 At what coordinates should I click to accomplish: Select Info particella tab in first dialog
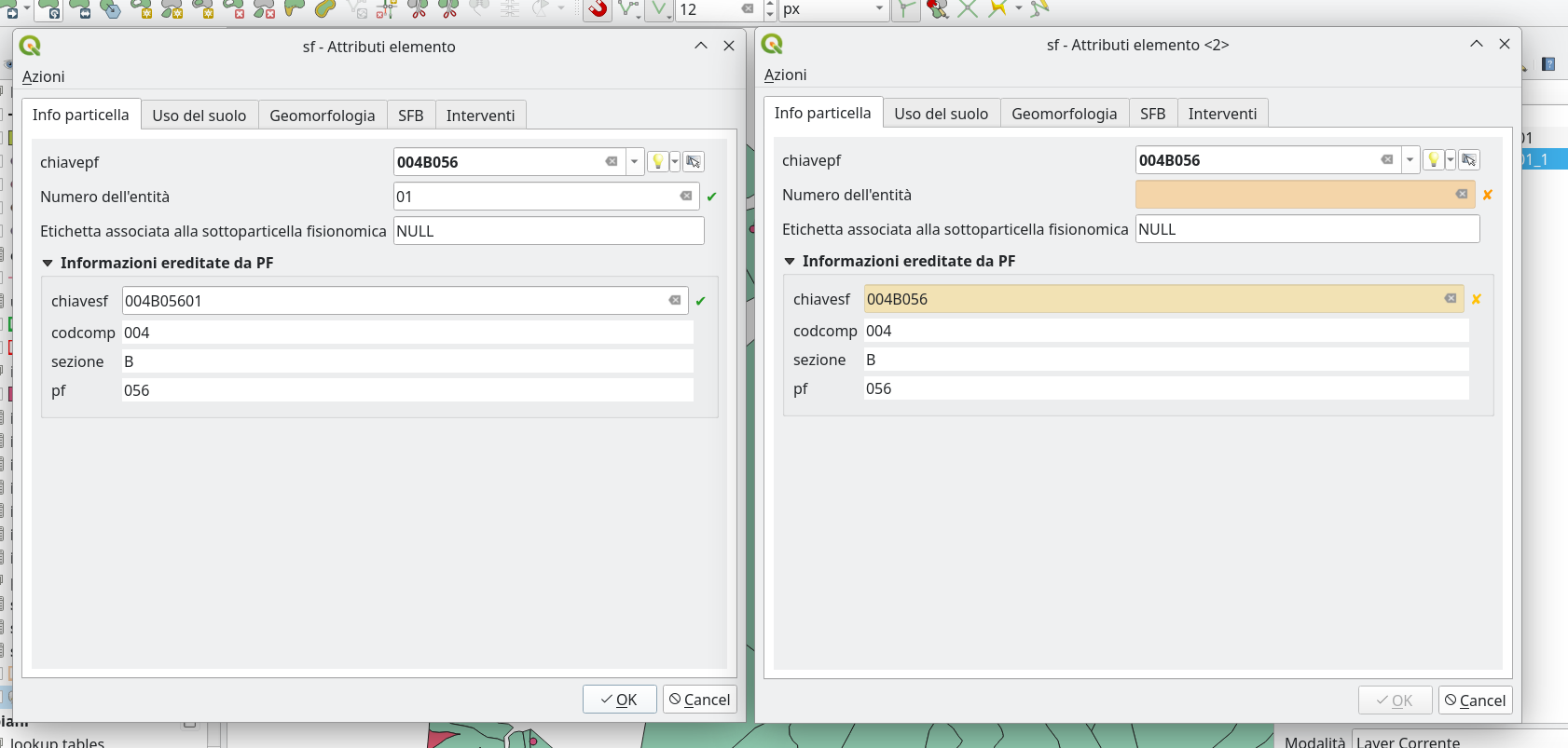click(81, 115)
